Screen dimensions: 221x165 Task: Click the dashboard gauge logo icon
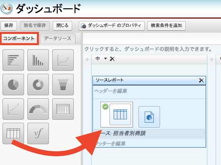pos(7,9)
